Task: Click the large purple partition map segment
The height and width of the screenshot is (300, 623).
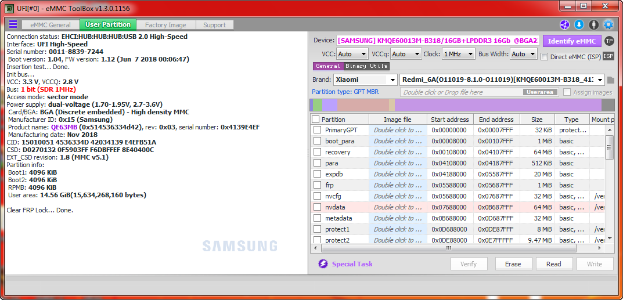Action: (498, 105)
